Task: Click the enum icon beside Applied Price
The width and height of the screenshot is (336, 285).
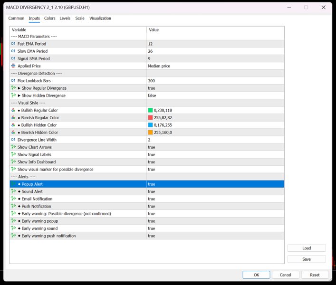Action: (x=13, y=66)
